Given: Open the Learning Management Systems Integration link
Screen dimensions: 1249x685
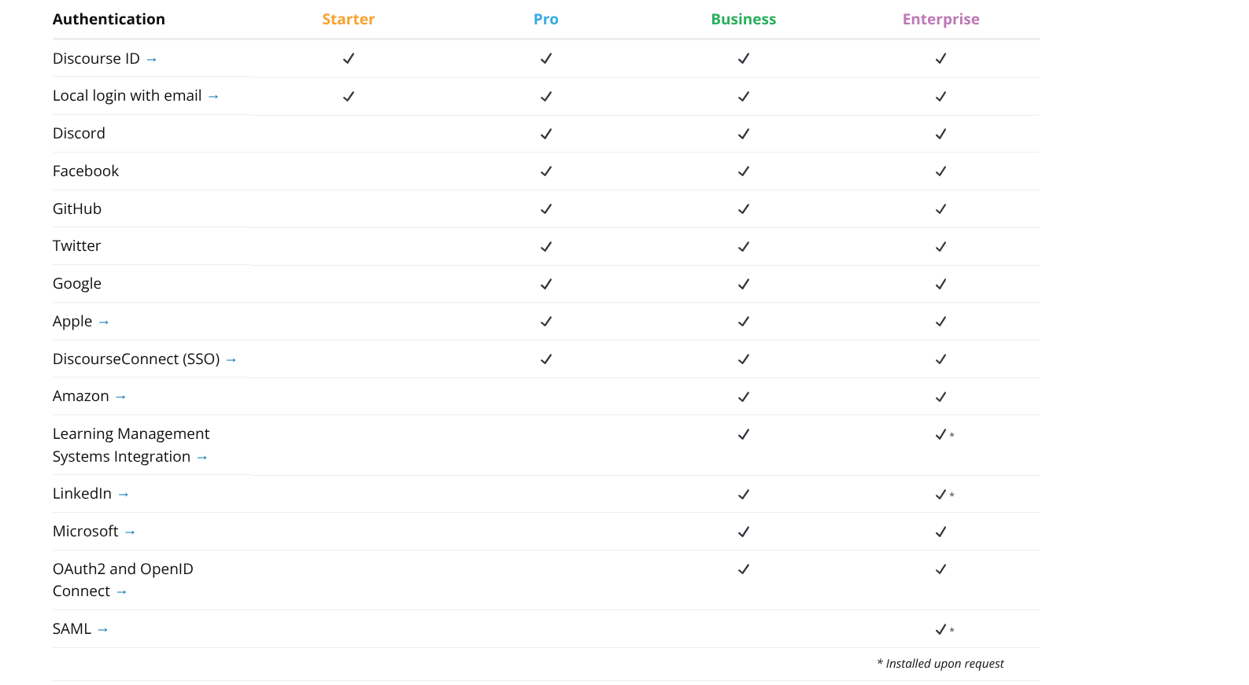Looking at the screenshot, I should (x=131, y=445).
